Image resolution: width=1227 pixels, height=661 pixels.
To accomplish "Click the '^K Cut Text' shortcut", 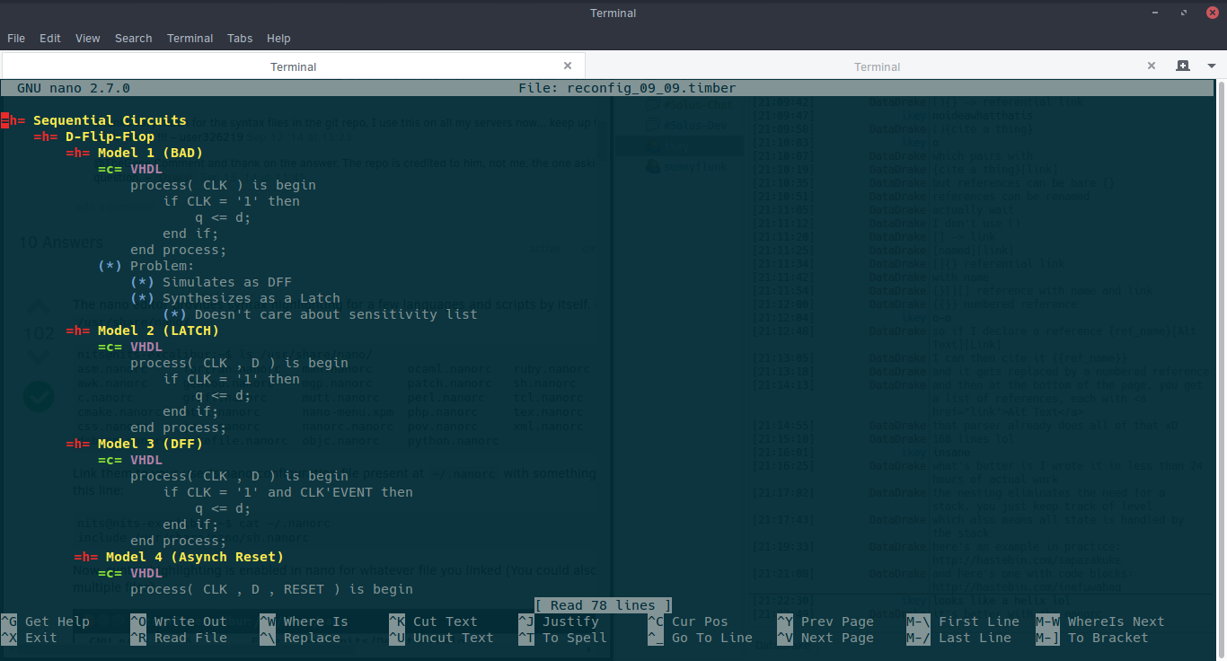I will pyautogui.click(x=433, y=621).
